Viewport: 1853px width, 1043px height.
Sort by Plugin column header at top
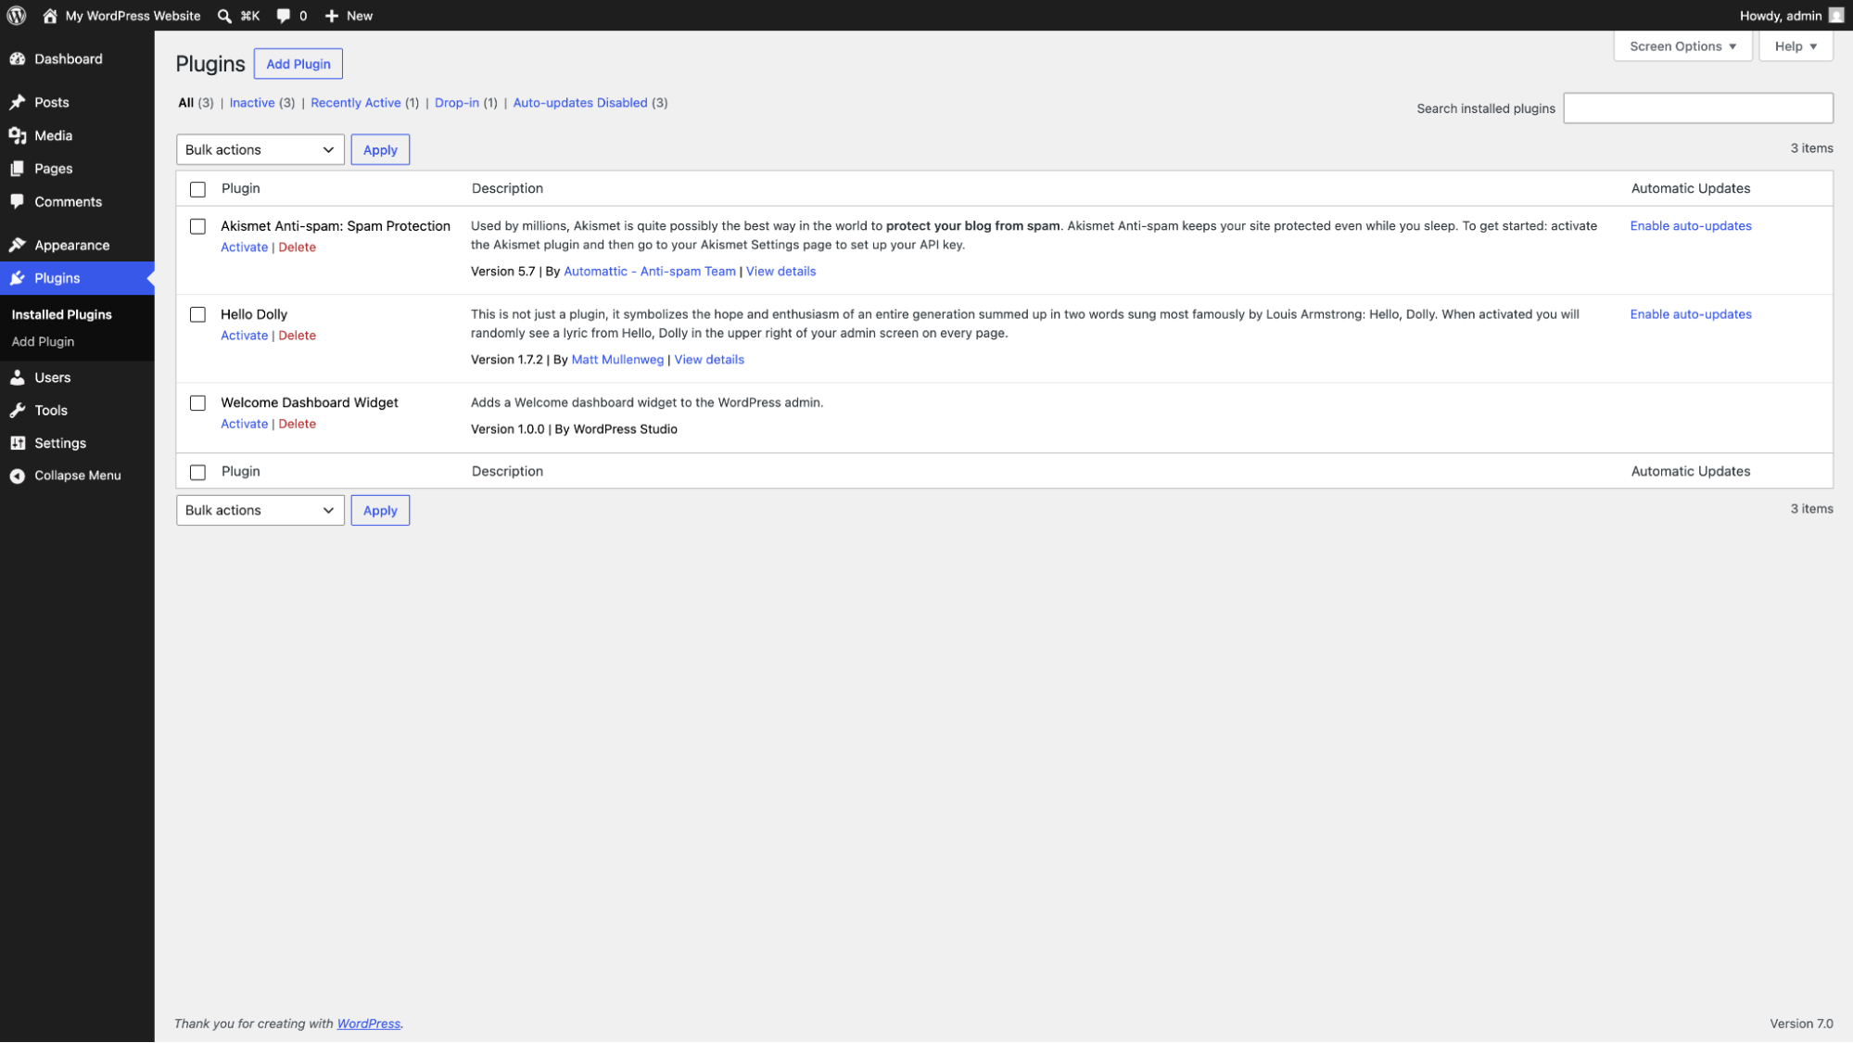[241, 188]
